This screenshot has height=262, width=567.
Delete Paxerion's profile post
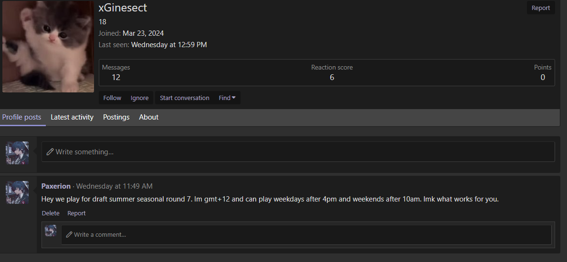coord(51,213)
